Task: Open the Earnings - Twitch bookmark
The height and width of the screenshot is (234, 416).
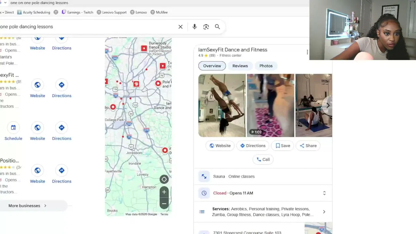Action: pyautogui.click(x=77, y=12)
